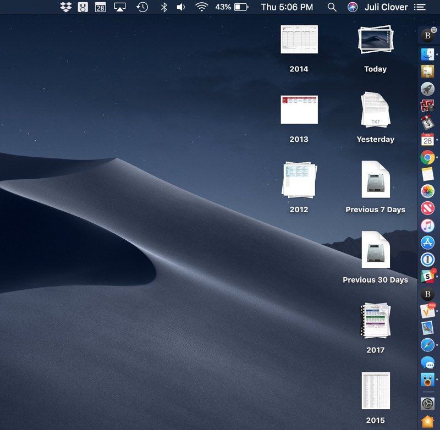Viewport: 440px width, 430px height.
Task: Toggle the Bluetooth status menu
Action: 163,7
